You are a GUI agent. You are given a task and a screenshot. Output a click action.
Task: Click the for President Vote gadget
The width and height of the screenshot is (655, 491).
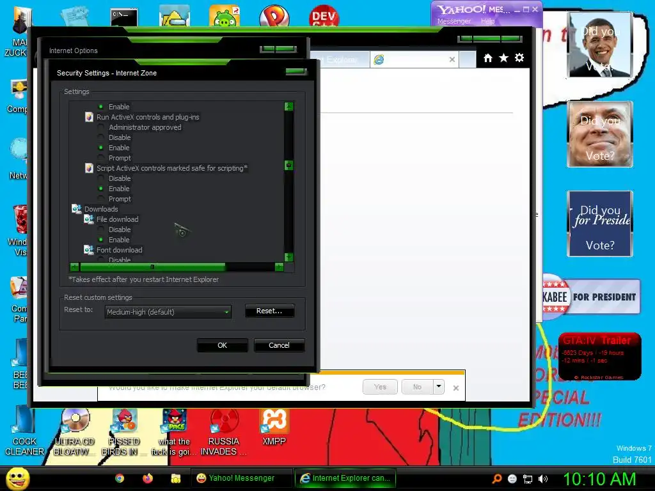pyautogui.click(x=600, y=223)
